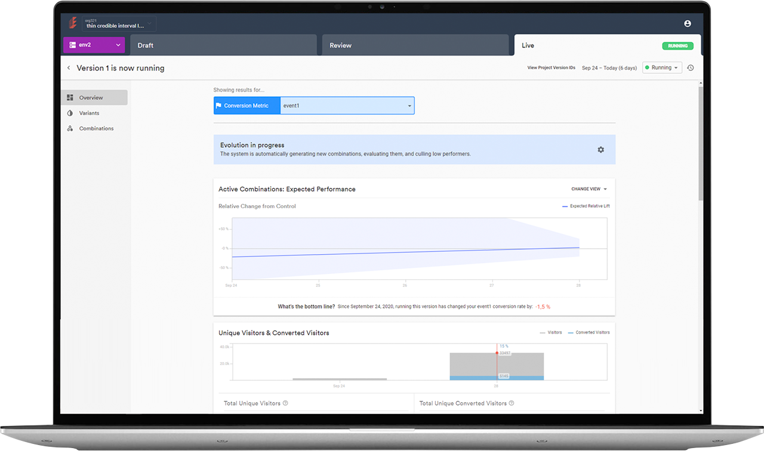Open the CHANGE VIEW dropdown

589,189
